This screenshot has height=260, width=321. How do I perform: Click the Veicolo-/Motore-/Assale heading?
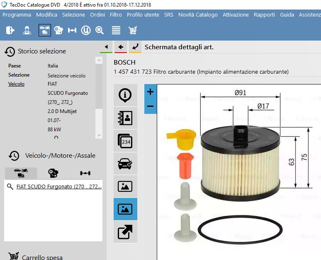tap(60, 156)
